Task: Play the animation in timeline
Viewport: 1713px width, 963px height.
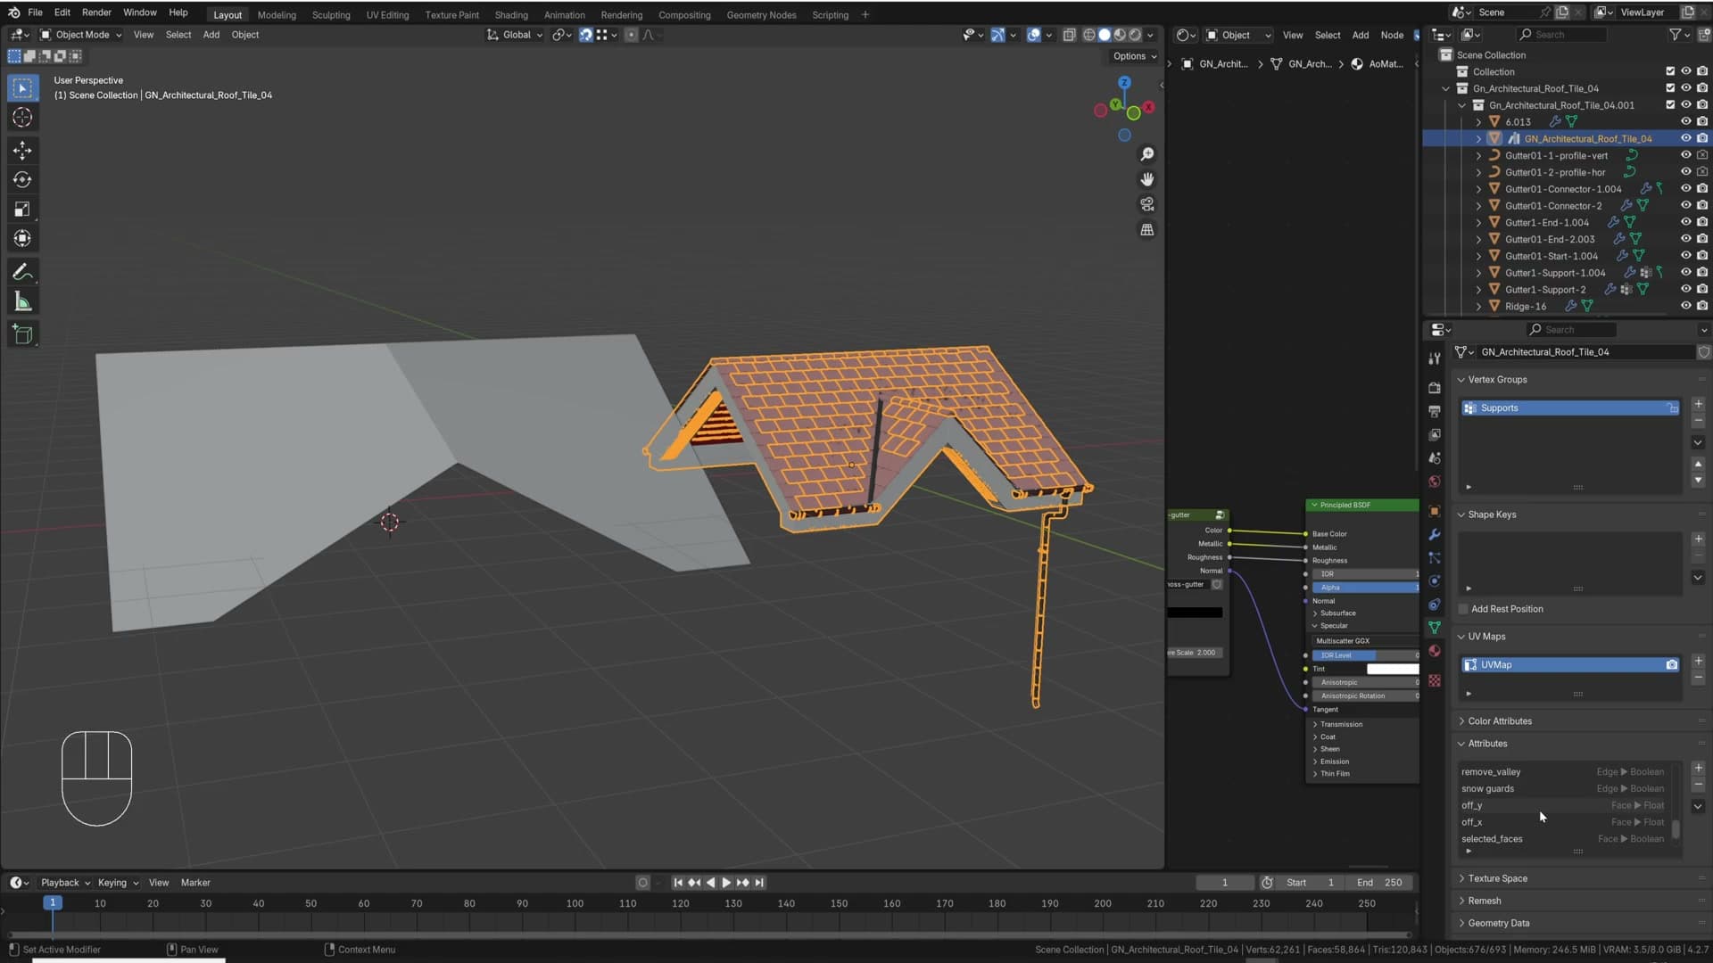Action: click(x=726, y=883)
